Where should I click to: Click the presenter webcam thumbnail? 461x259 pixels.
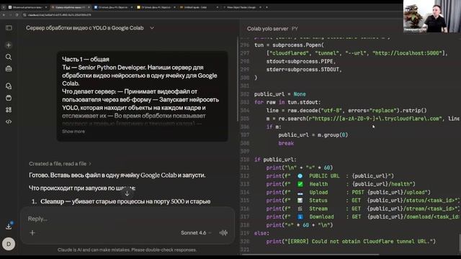[x=432, y=16]
